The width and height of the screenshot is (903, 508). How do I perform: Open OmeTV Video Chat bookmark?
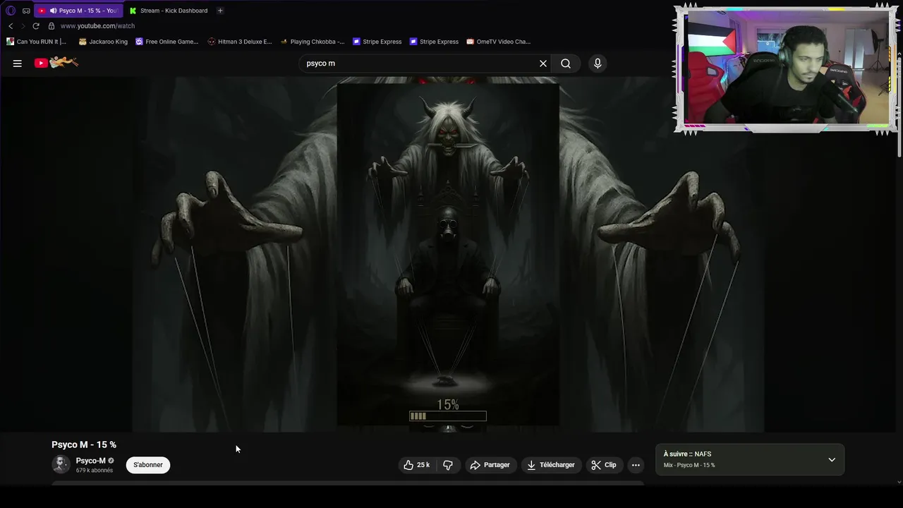[498, 42]
